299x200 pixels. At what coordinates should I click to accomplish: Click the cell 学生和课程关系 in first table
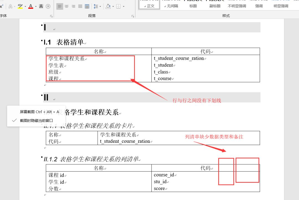coord(66,59)
